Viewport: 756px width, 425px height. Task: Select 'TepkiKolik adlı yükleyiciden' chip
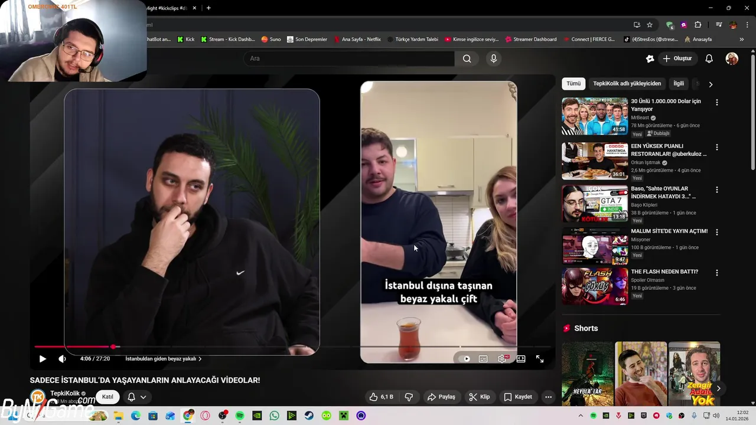[627, 84]
